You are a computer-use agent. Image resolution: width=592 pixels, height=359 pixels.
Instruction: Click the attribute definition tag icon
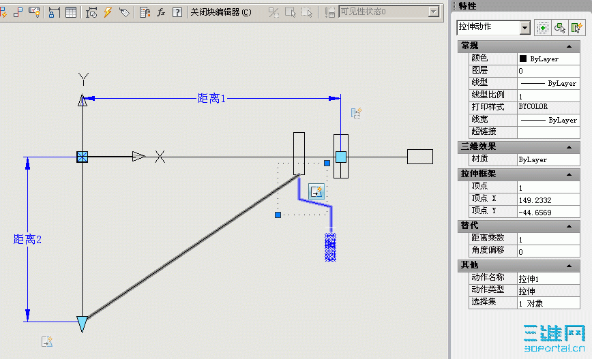click(x=124, y=12)
